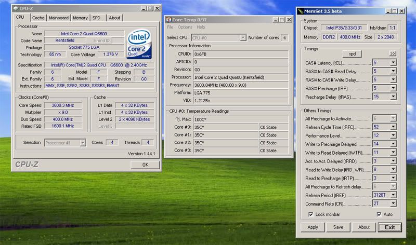Viewport: 416px width, 245px height.
Task: Click the spd button in MemSet
Action: (352, 54)
